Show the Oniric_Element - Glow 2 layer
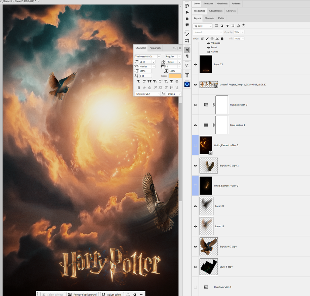 point(195,186)
